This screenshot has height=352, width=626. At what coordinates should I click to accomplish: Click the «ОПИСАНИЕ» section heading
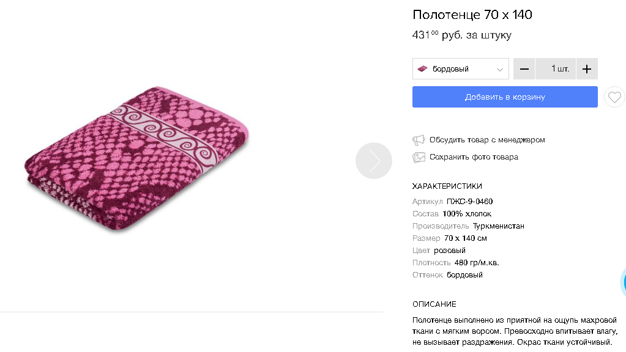pos(434,304)
